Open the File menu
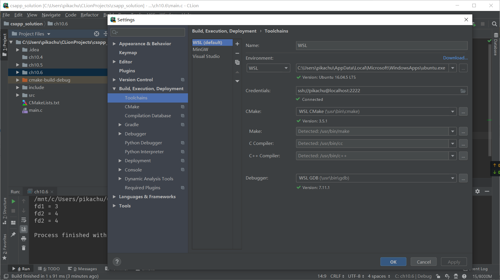This screenshot has width=500, height=280. pyautogui.click(x=6, y=15)
